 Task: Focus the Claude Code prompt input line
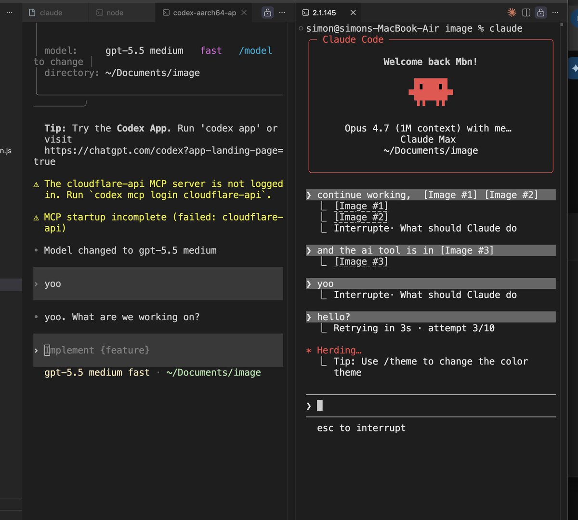[x=431, y=406]
